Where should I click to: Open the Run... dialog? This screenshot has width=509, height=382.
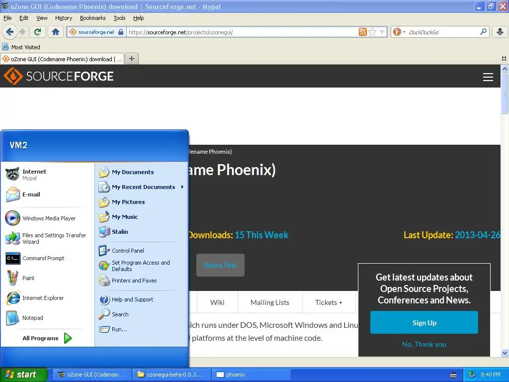141,329
